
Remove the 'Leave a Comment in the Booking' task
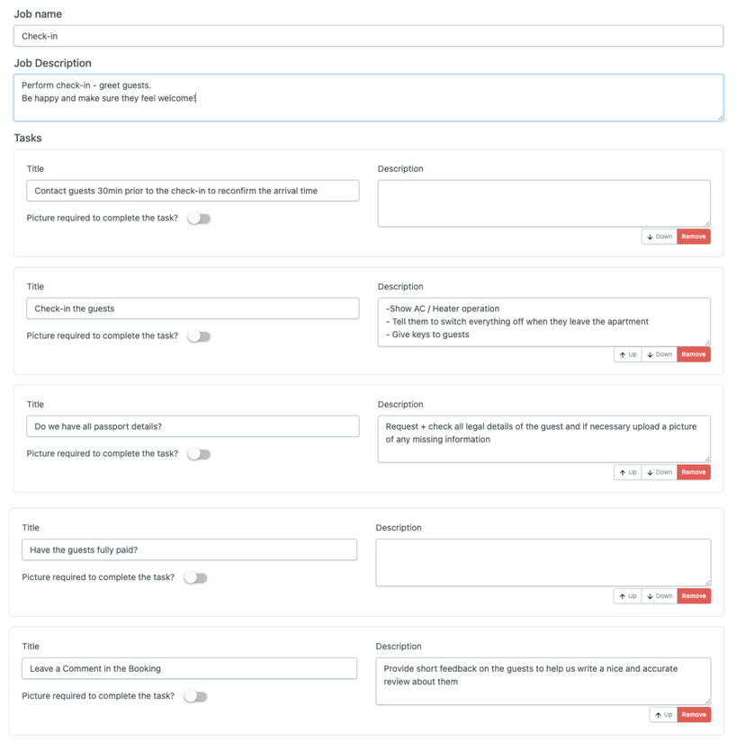694,714
